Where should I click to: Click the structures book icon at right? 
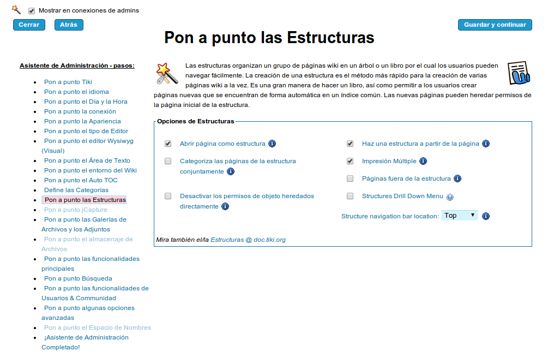(519, 73)
